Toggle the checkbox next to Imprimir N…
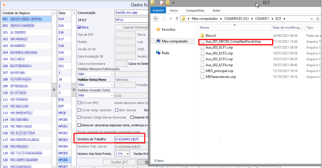The width and height of the screenshot is (322, 168). tap(132, 117)
